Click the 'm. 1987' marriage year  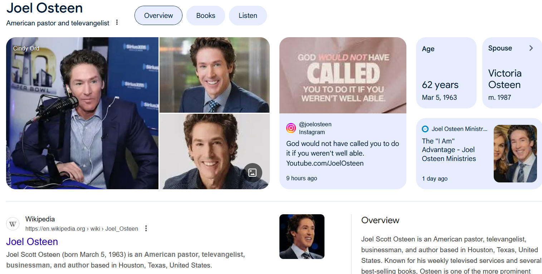(x=499, y=97)
